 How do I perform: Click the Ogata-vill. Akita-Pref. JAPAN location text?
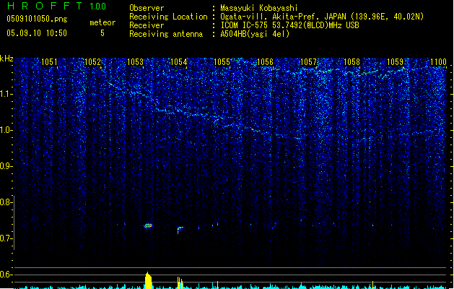pyautogui.click(x=322, y=17)
